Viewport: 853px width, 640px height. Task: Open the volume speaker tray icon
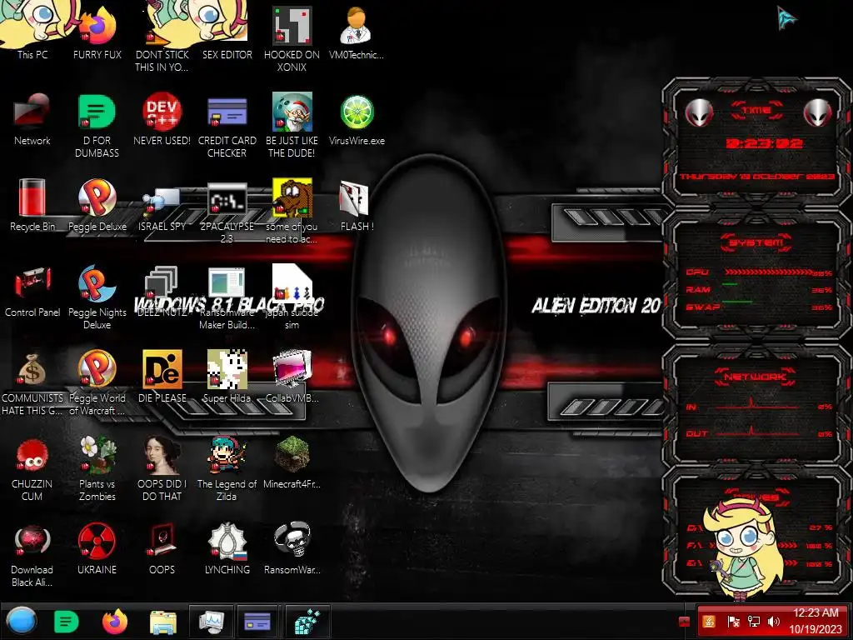click(773, 621)
